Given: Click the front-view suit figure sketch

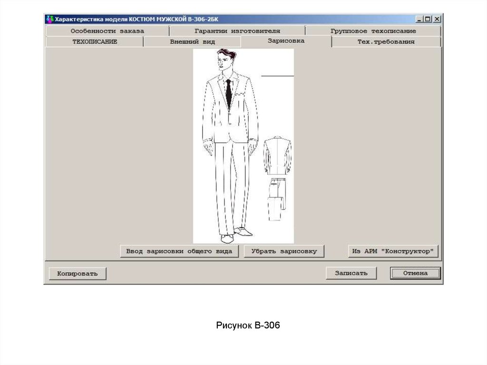Looking at the screenshot, I should 230,143.
